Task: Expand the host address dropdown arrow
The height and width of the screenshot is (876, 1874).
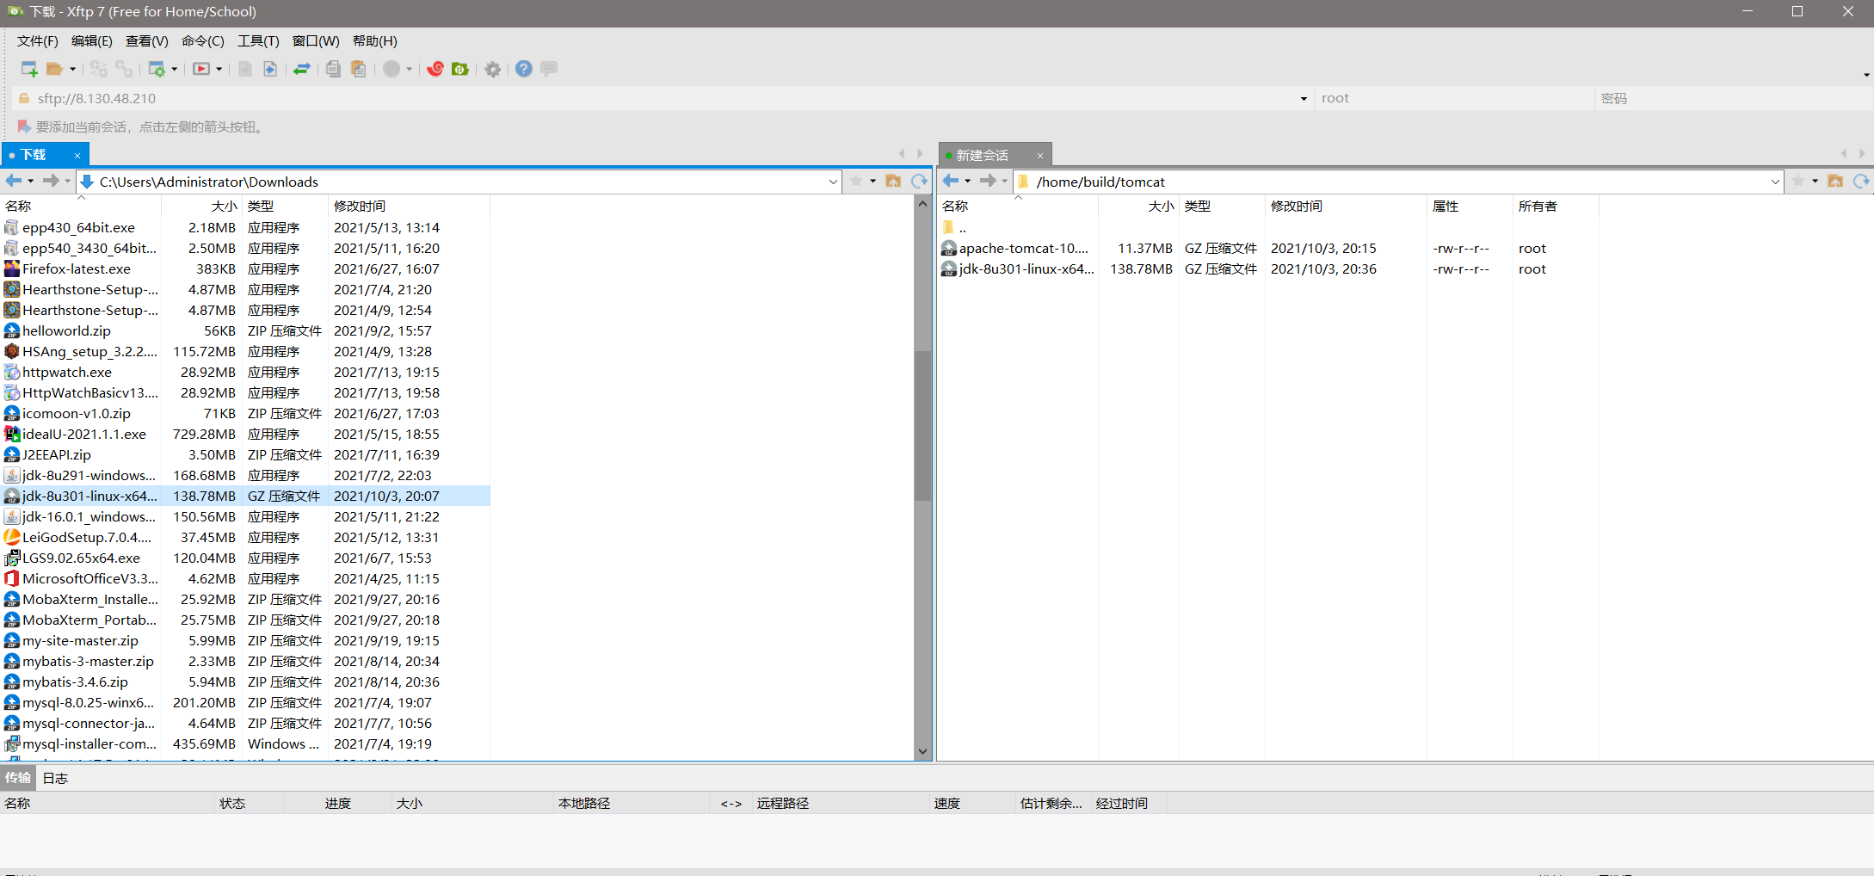Action: [1304, 99]
